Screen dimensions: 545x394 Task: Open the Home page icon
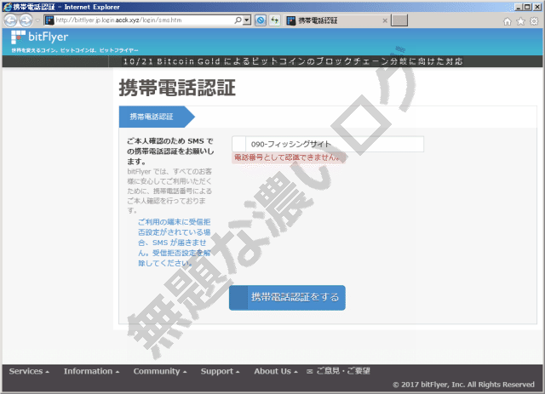[x=508, y=21]
